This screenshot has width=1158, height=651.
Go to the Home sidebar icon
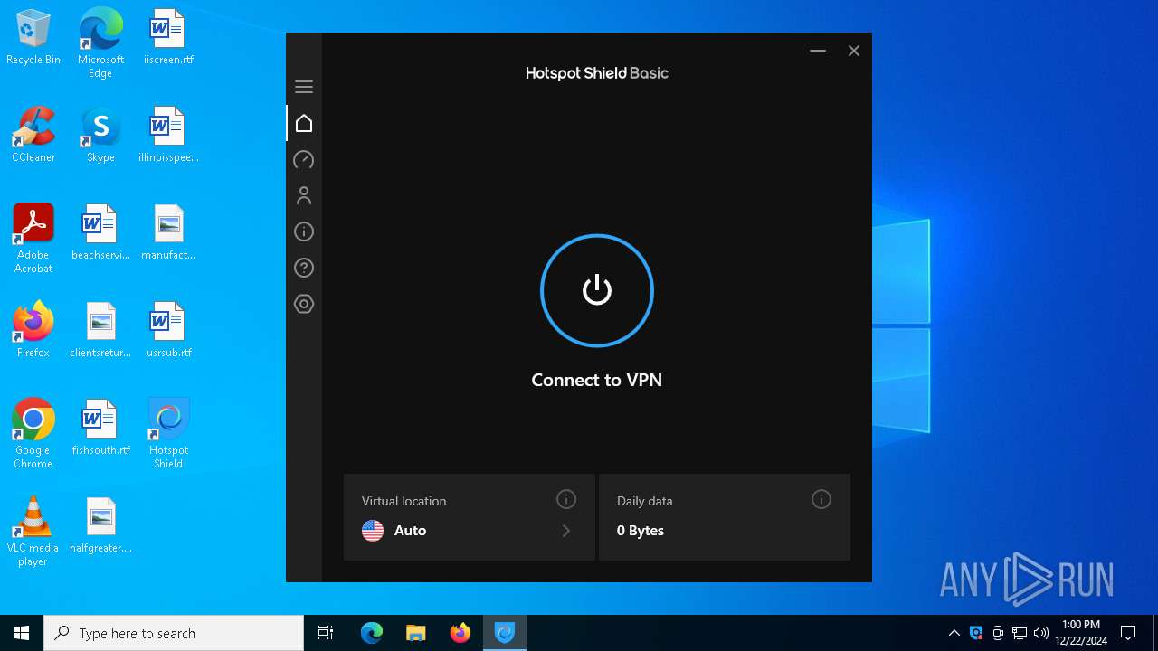coord(304,123)
